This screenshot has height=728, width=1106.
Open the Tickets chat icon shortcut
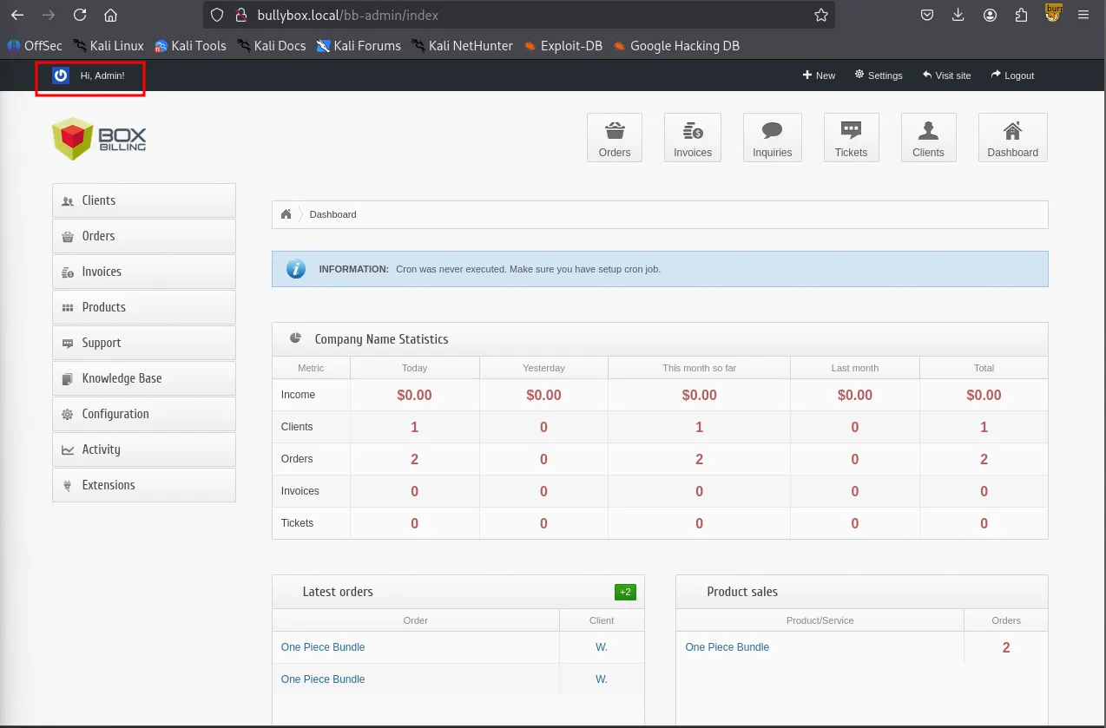click(851, 137)
